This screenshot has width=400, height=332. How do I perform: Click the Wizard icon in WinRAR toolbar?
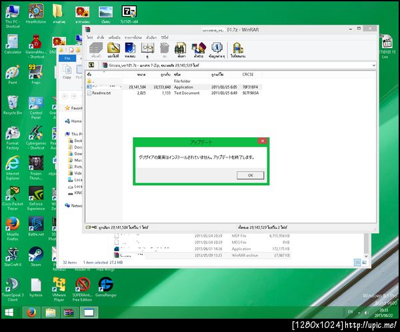tap(199, 50)
